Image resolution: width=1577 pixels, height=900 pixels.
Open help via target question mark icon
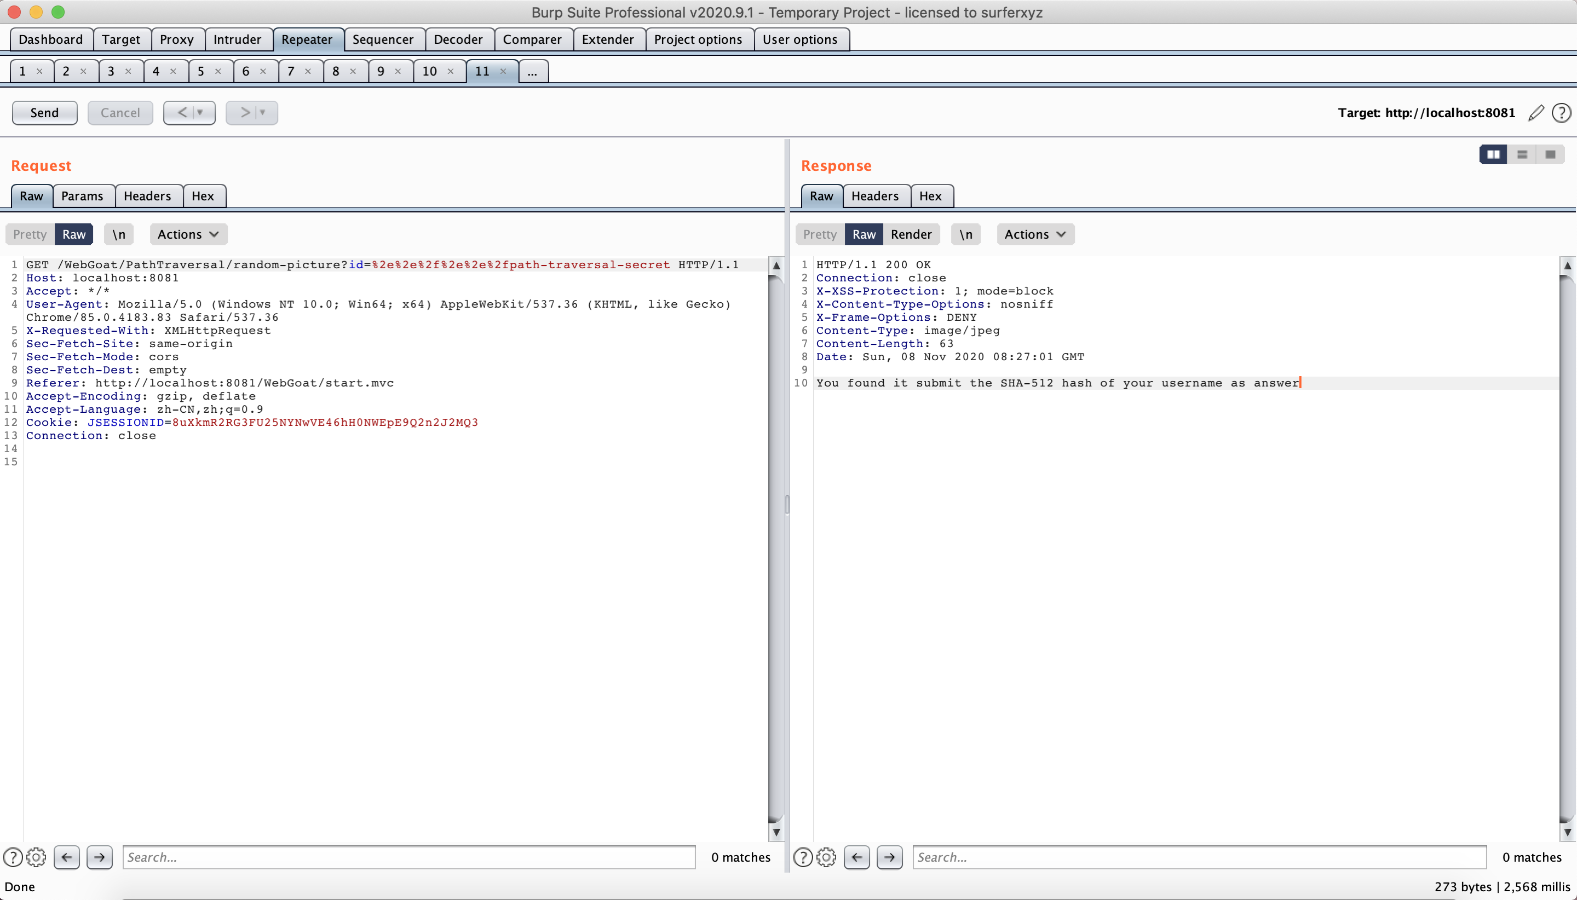pyautogui.click(x=1561, y=113)
